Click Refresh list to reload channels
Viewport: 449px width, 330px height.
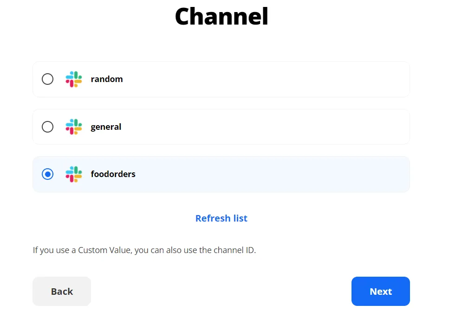pos(221,218)
